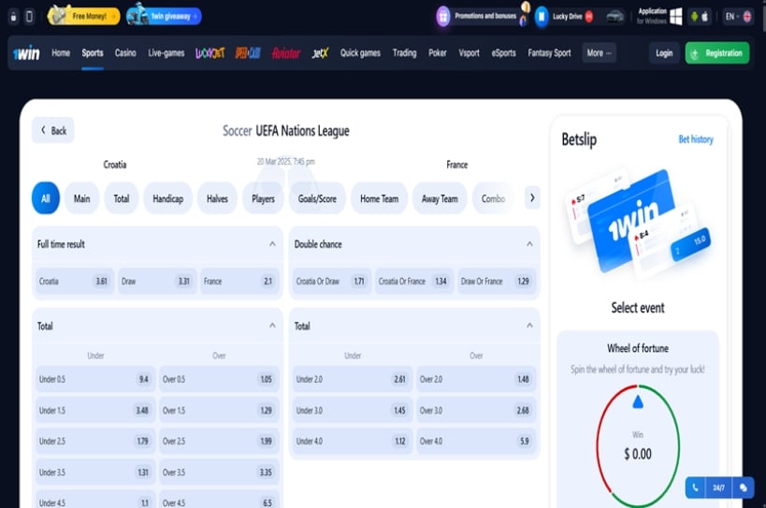This screenshot has width=766, height=508.
Task: Go Back from the match page
Action: coord(53,130)
